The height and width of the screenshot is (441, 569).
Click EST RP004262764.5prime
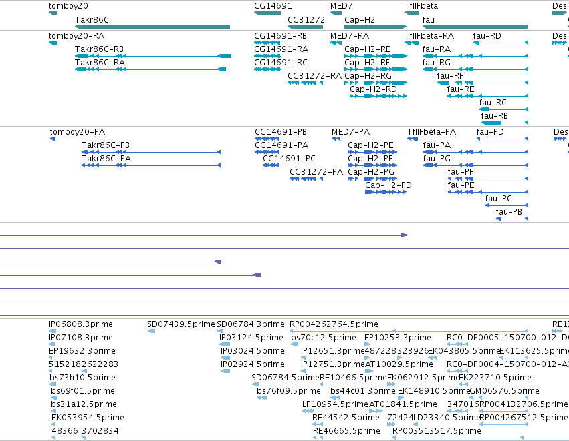[409, 331]
